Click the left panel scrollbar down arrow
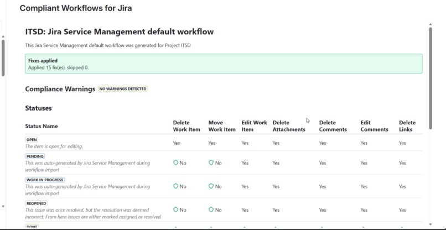Screen dimensions: 446x230 coord(3,206)
